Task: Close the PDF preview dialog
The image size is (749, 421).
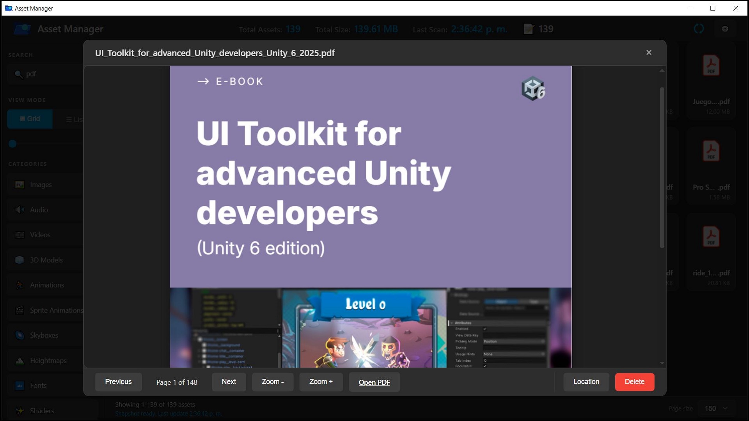Action: pyautogui.click(x=649, y=53)
